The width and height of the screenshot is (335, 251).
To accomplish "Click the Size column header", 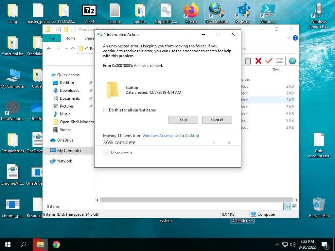I will (275, 70).
